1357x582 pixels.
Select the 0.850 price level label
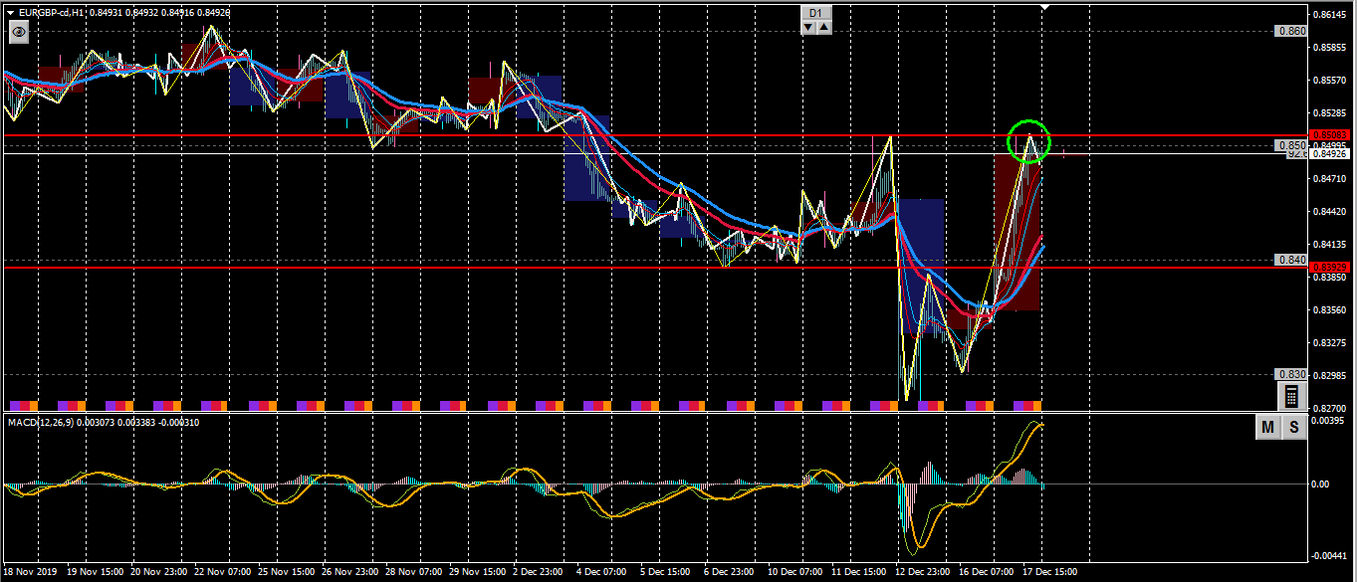[1290, 145]
